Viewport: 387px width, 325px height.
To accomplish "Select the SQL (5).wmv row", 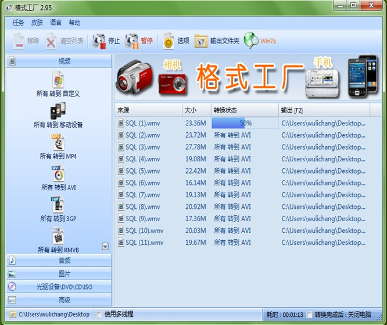I will tap(248, 171).
